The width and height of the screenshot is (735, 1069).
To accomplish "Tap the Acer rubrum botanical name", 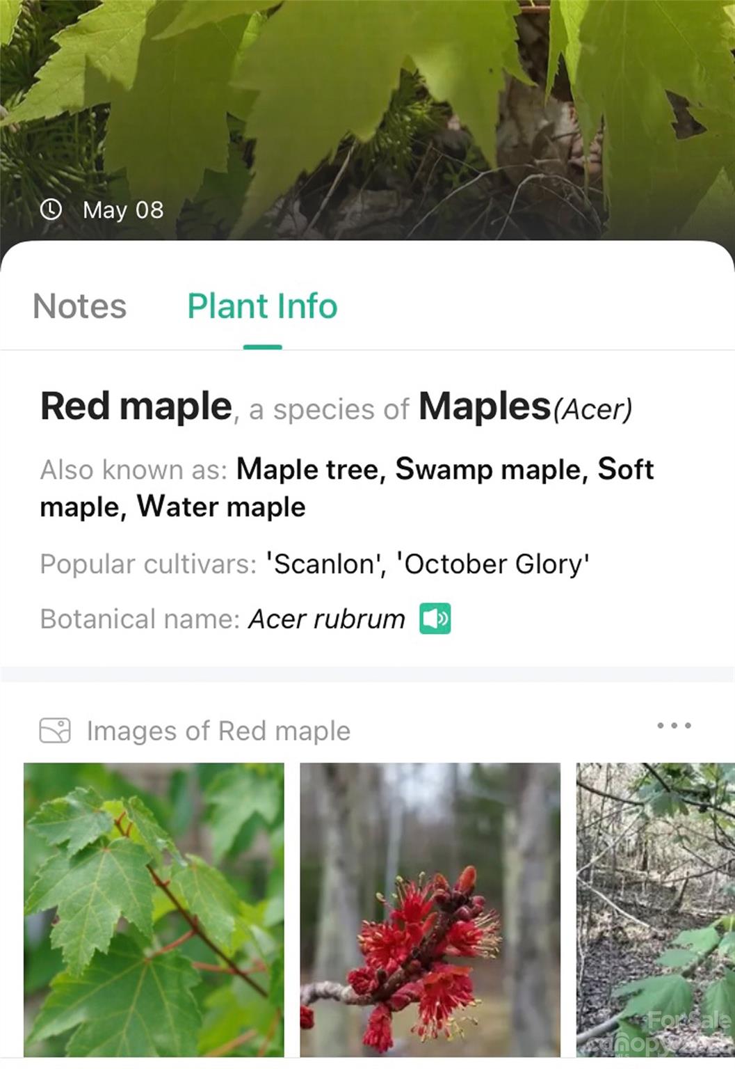I will point(327,619).
